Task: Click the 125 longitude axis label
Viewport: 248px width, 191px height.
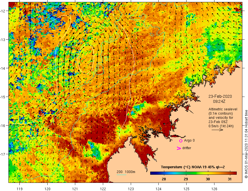Action: pos(187,189)
